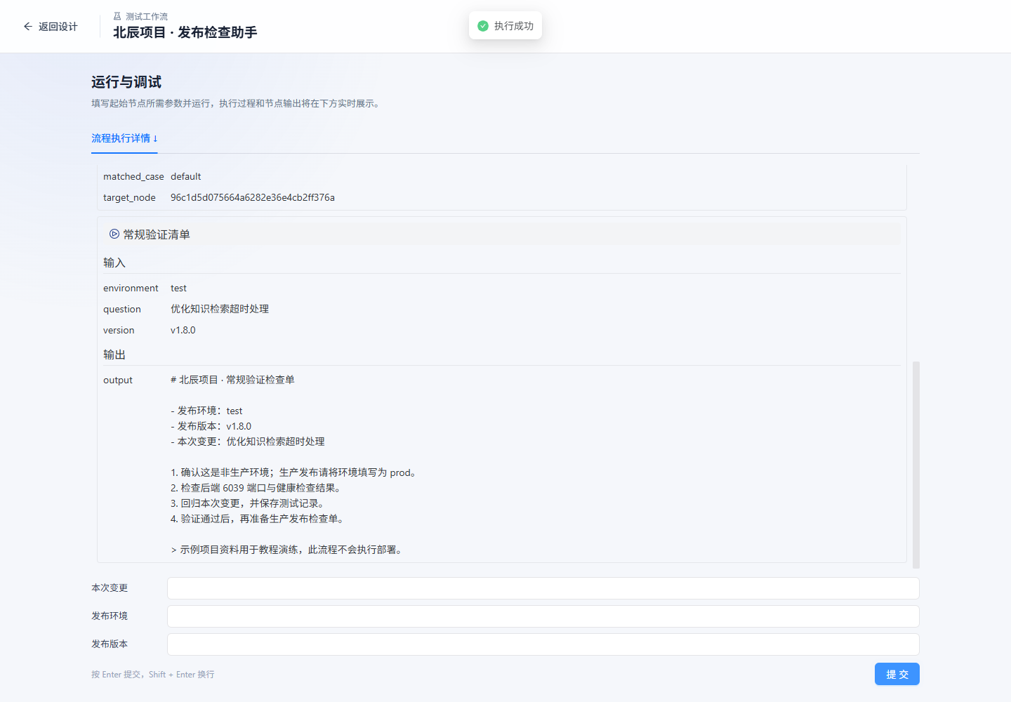
Task: Collapse the 流程执行详情 section
Action: 124,138
